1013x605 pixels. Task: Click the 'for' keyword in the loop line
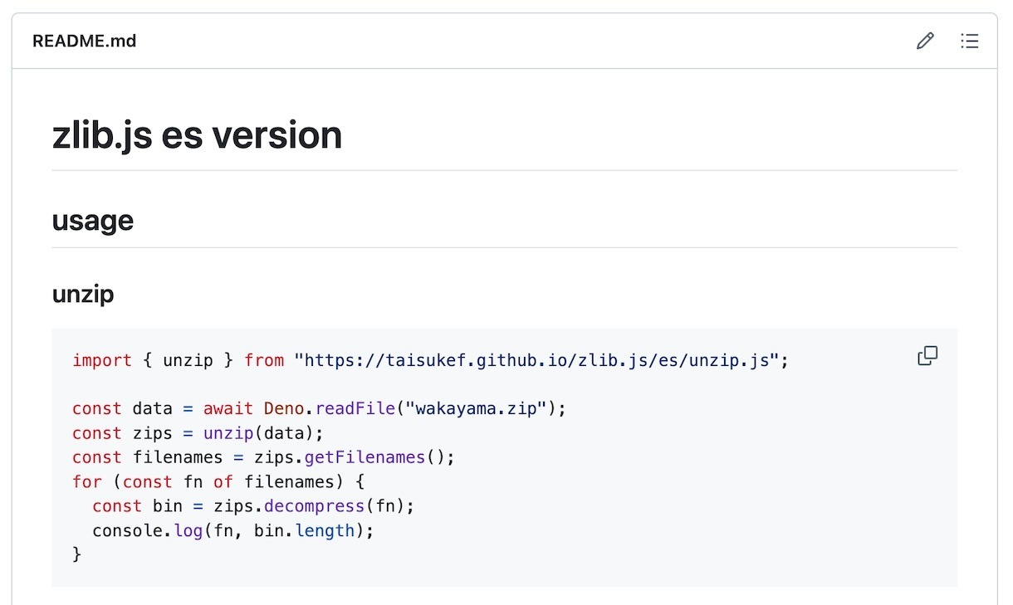(87, 481)
